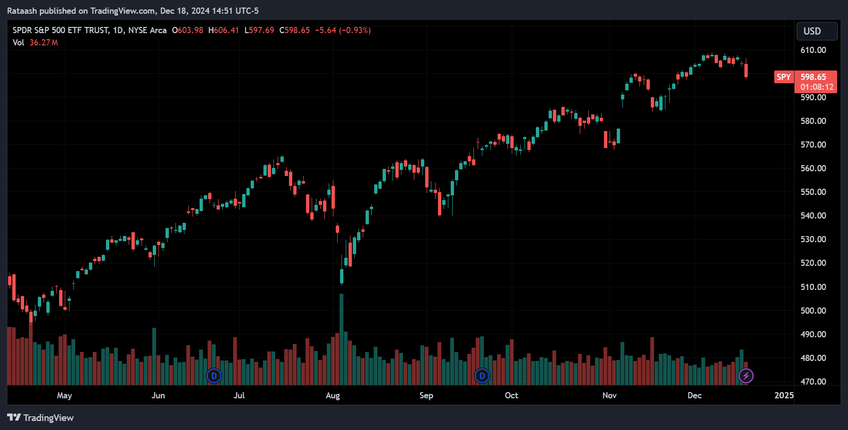
Task: Click the 598.65 last price label
Action: [813, 77]
